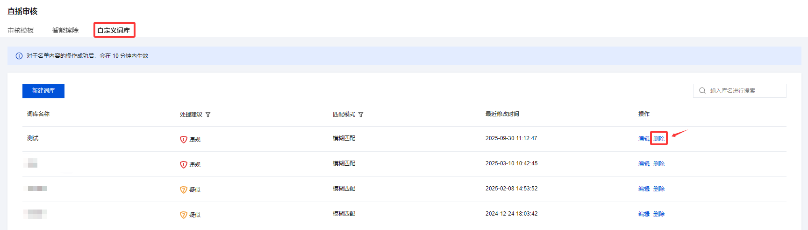Click the search magnifier icon

(702, 91)
